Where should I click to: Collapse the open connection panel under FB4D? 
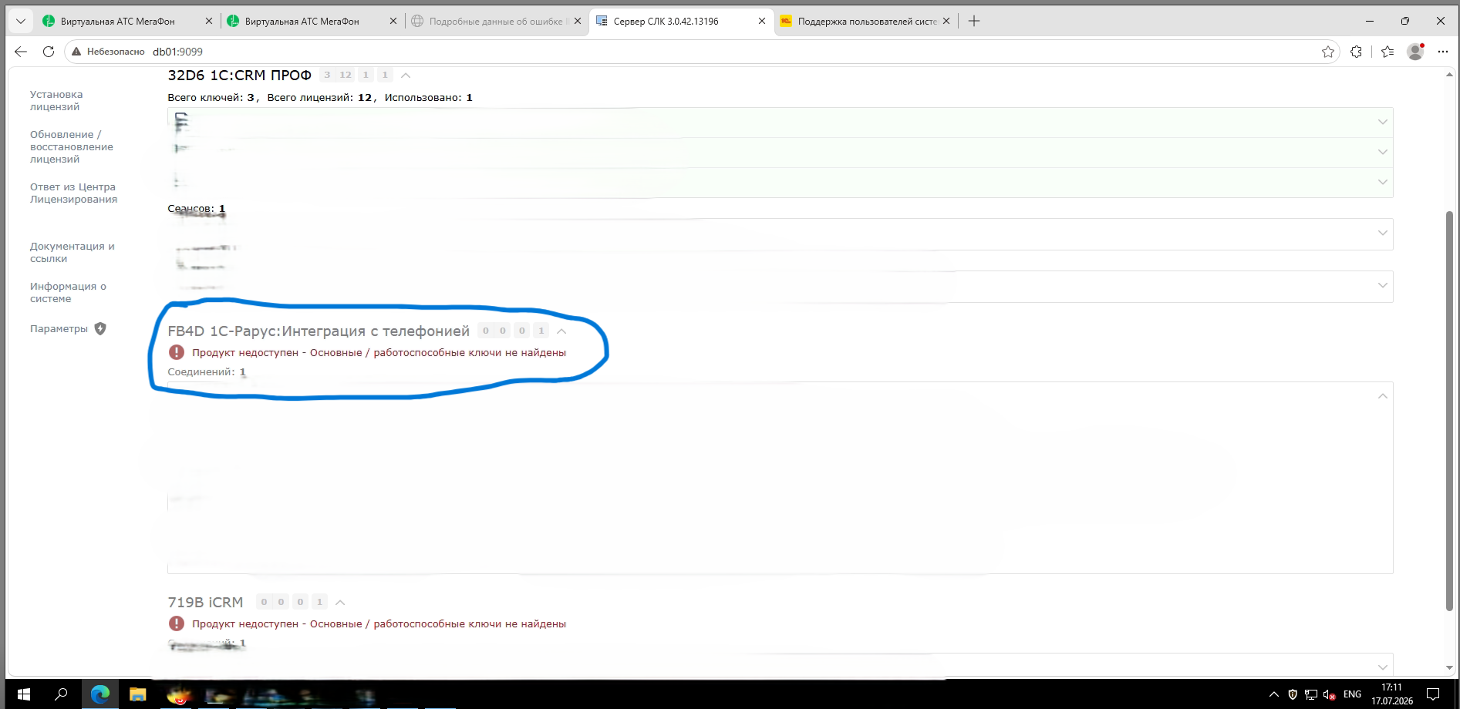coord(1383,396)
